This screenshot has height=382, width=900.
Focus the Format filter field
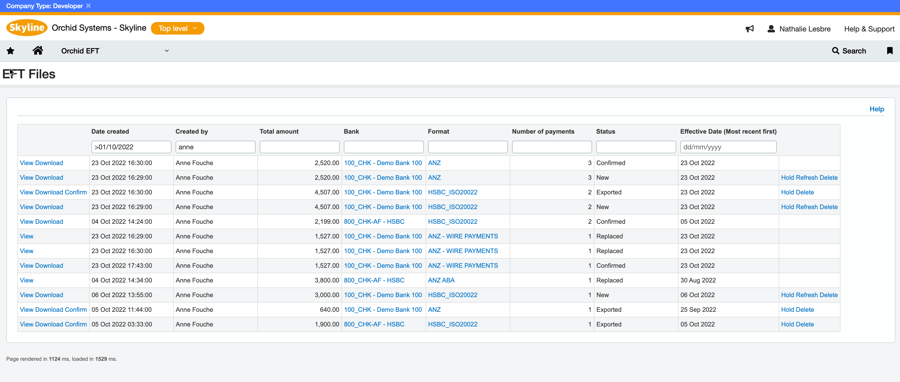coord(468,147)
